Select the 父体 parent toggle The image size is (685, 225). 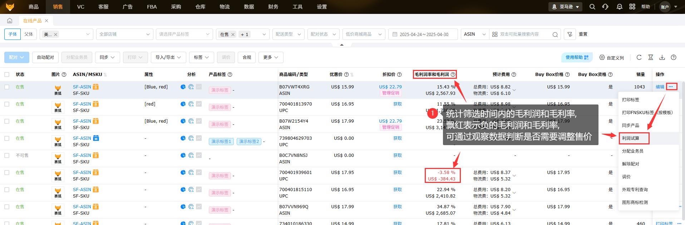[29, 34]
